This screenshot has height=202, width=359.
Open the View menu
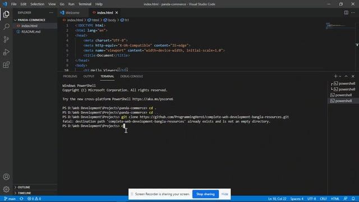click(x=52, y=4)
